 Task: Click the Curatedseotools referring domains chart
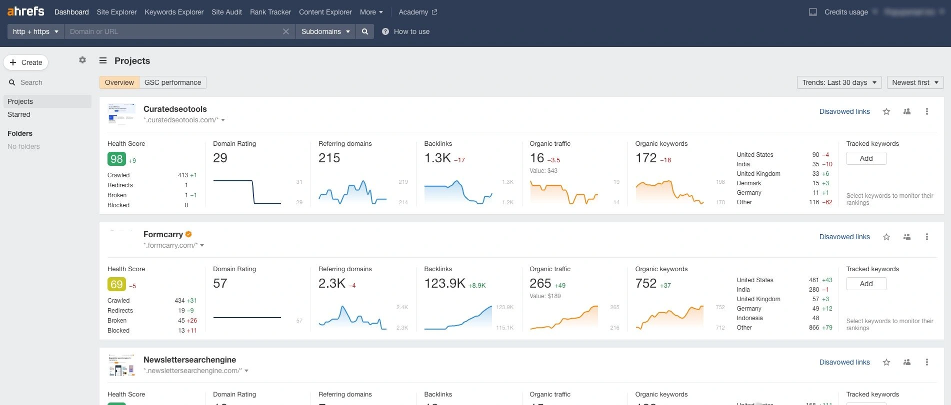(352, 192)
